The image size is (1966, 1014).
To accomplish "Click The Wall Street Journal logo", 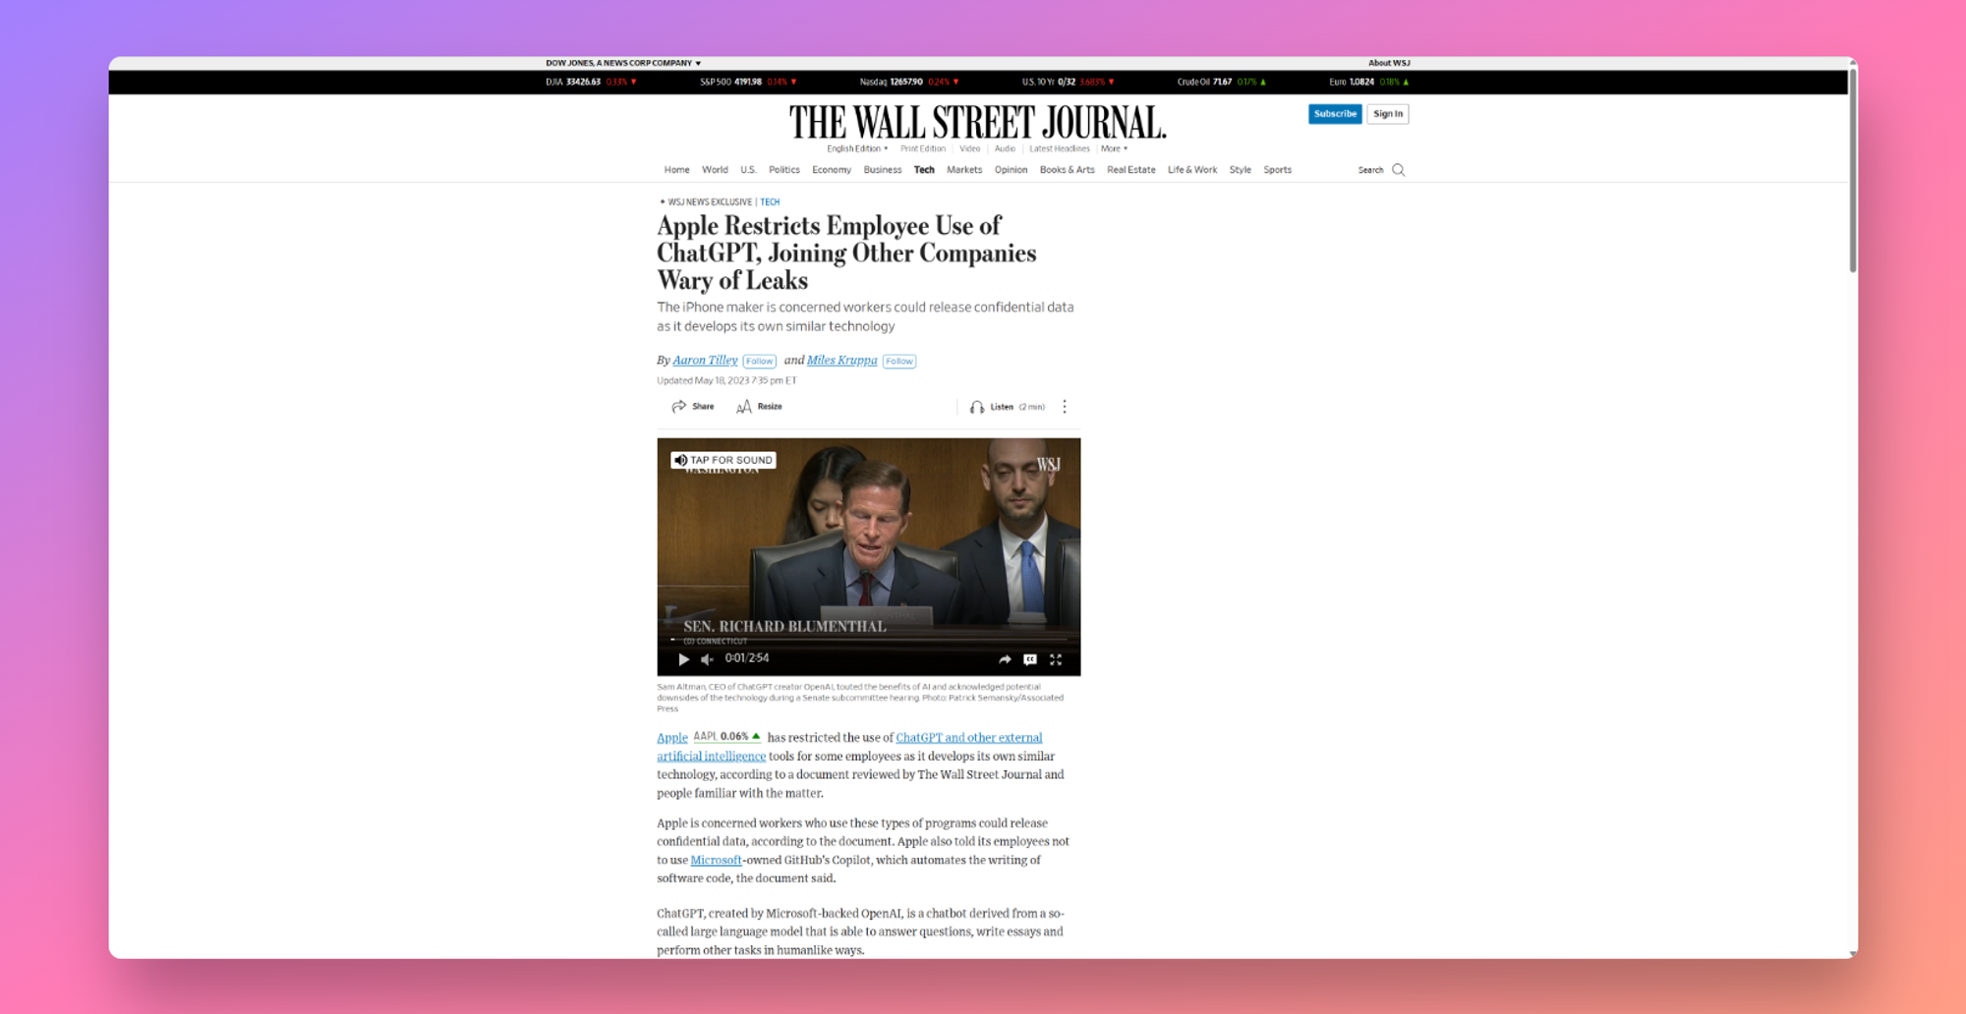I will pos(977,123).
